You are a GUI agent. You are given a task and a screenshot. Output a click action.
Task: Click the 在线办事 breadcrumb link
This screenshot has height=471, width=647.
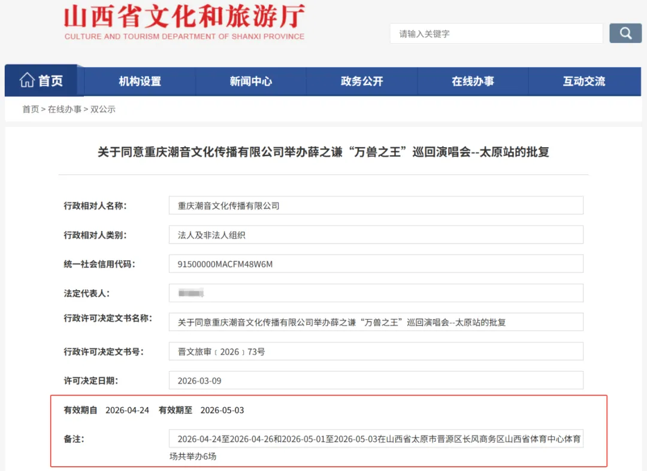coord(65,109)
